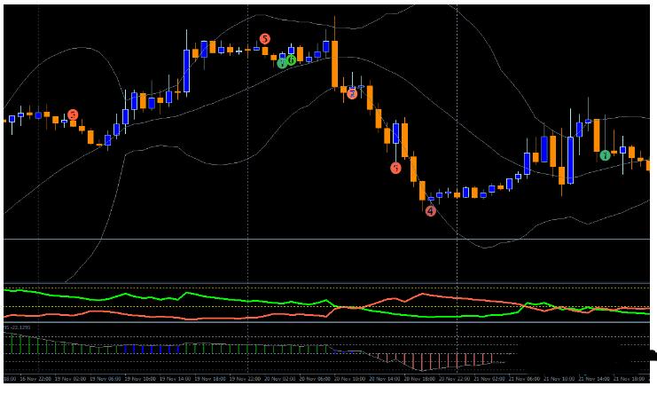Click the red circle marker numbered 4
This screenshot has height=394, width=657.
(430, 211)
